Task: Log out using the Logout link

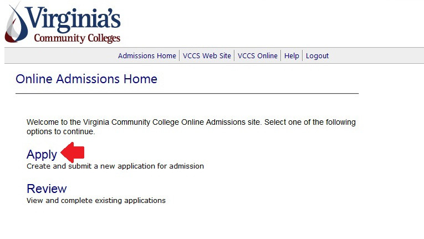Action: pos(317,55)
